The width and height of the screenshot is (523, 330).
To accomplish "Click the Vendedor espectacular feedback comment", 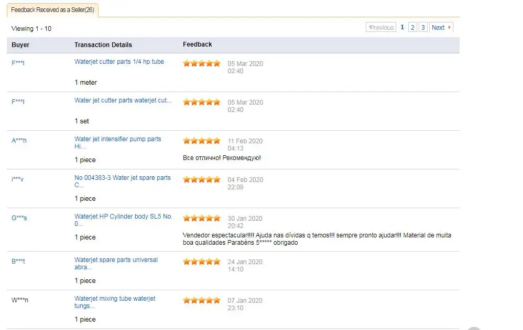I will coord(317,239).
